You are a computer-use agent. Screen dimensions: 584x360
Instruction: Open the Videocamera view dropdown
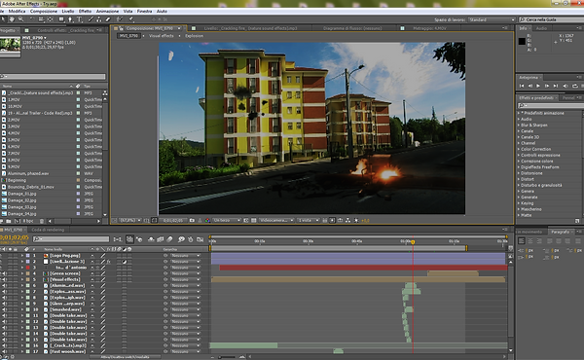point(276,221)
